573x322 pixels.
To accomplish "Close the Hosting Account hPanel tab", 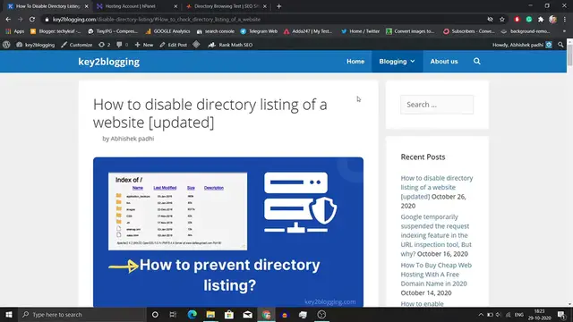I will point(175,6).
